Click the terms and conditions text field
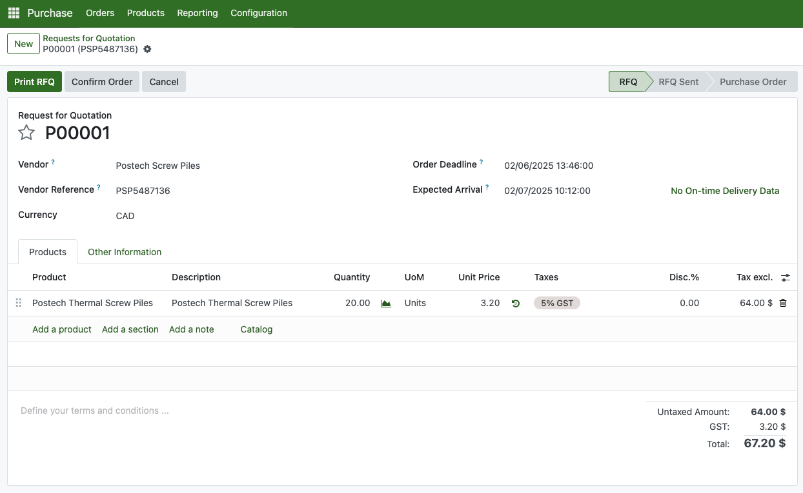The height and width of the screenshot is (493, 803). (x=95, y=411)
